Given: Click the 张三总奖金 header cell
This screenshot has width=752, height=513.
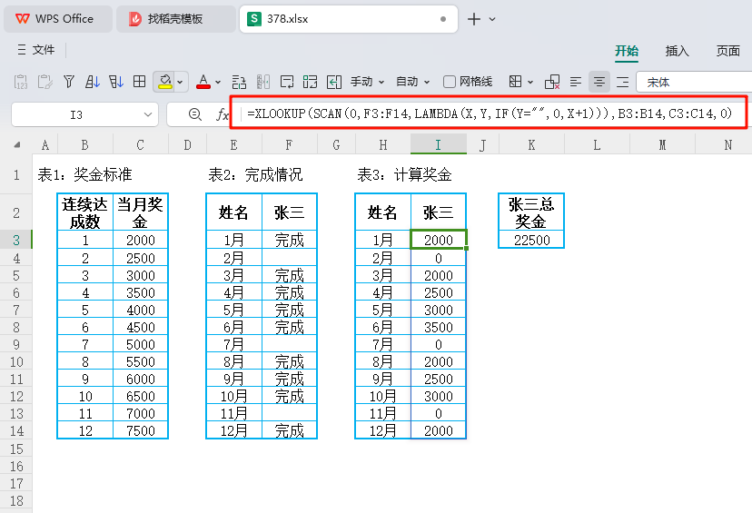Looking at the screenshot, I should point(531,212).
